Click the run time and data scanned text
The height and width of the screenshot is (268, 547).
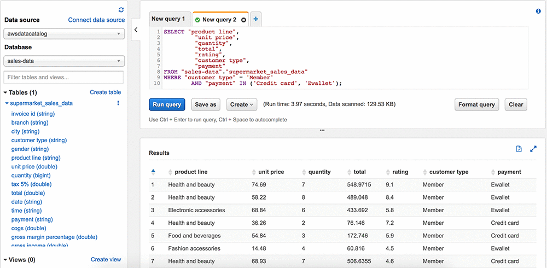click(x=329, y=104)
